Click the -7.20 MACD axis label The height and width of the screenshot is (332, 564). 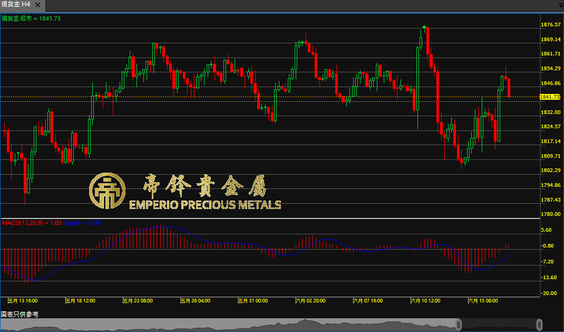(x=547, y=261)
